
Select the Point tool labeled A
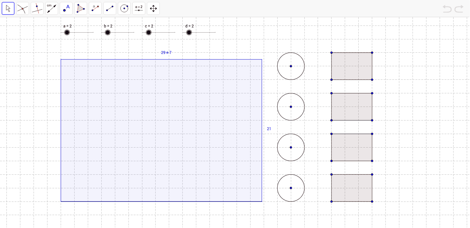click(x=66, y=8)
